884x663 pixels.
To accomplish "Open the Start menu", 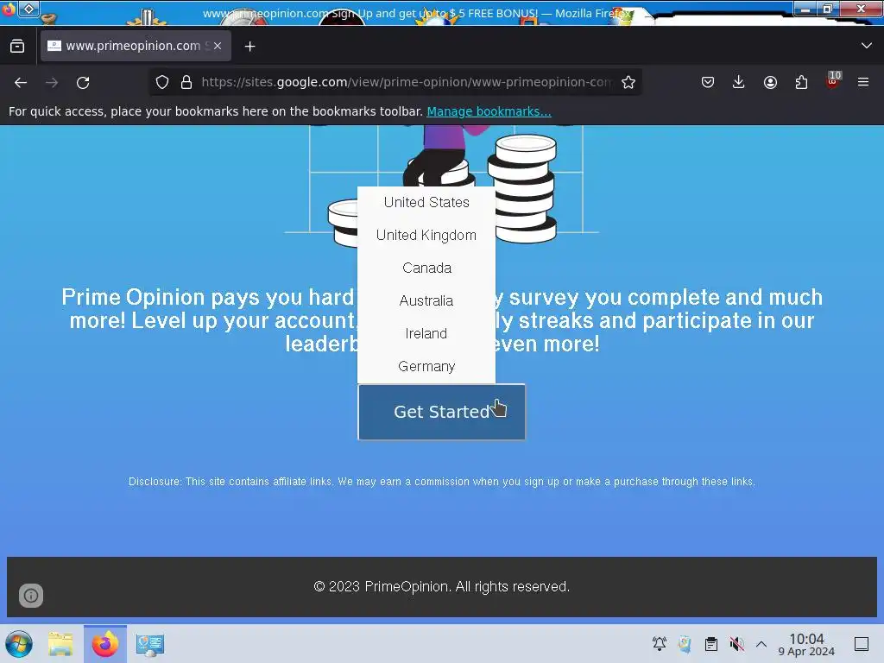I will coord(19,644).
